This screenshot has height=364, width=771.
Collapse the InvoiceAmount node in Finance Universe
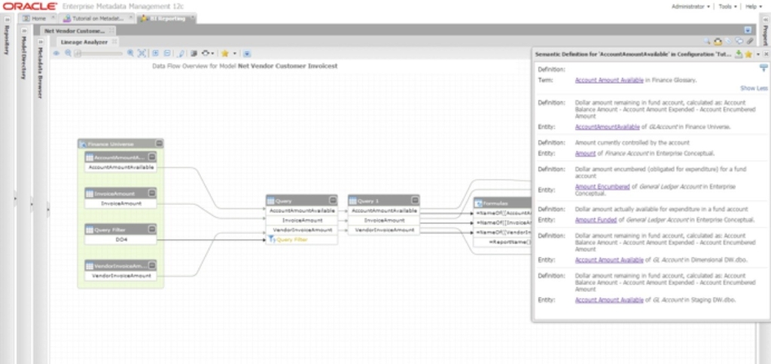click(x=152, y=193)
